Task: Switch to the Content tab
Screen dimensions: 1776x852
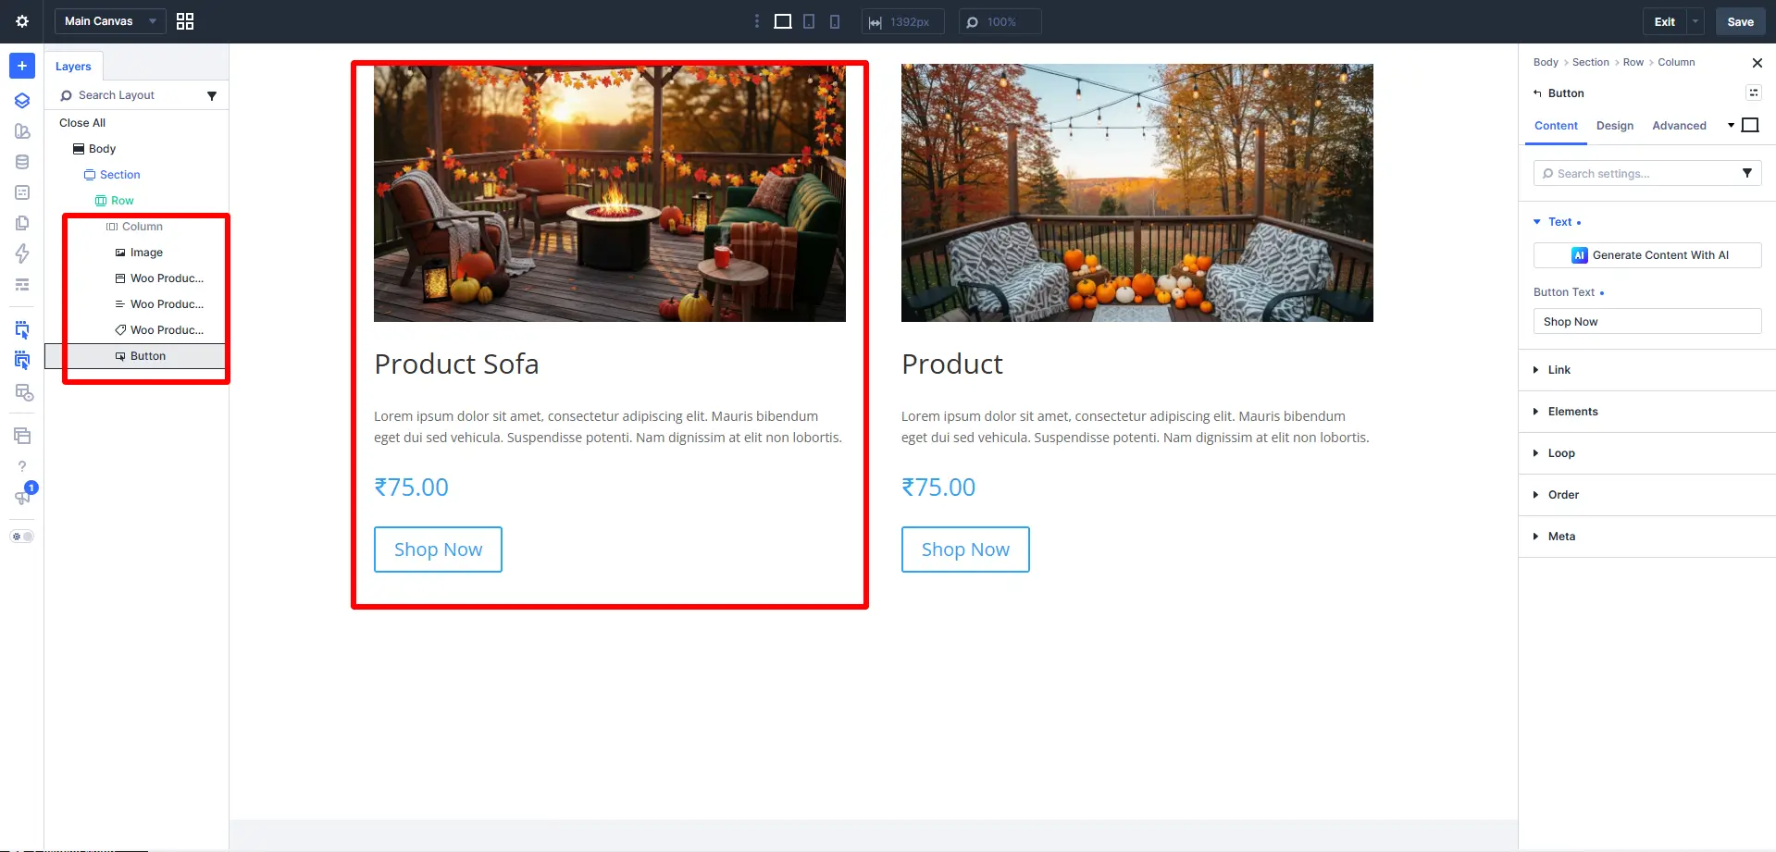Action: (x=1556, y=126)
